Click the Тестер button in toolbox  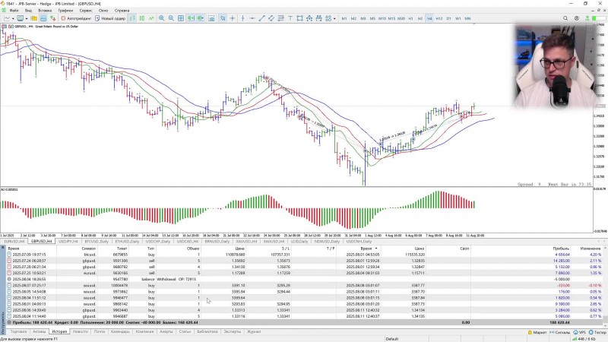[x=597, y=332]
